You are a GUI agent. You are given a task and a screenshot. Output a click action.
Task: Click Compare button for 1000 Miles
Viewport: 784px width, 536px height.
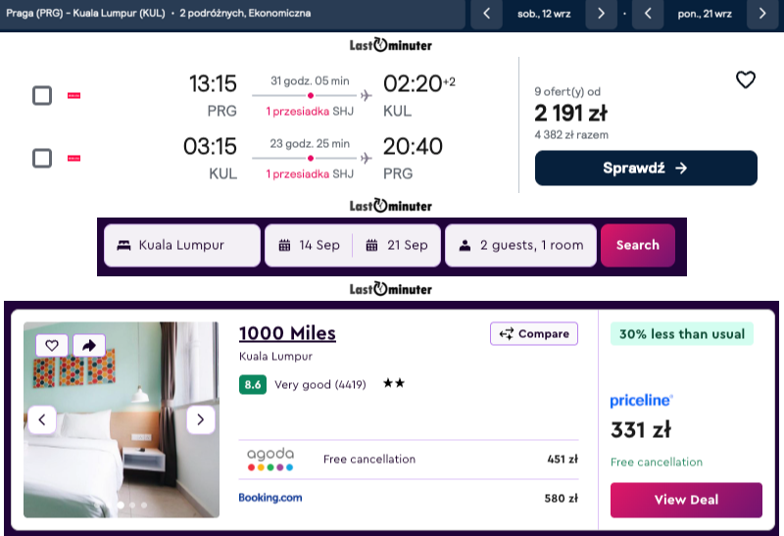[534, 333]
